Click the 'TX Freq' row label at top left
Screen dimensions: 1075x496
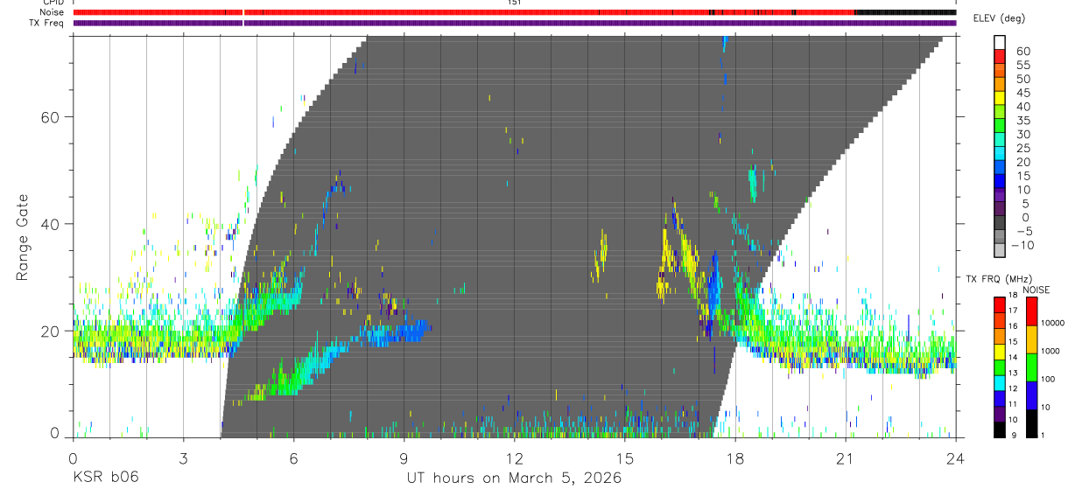pos(47,23)
